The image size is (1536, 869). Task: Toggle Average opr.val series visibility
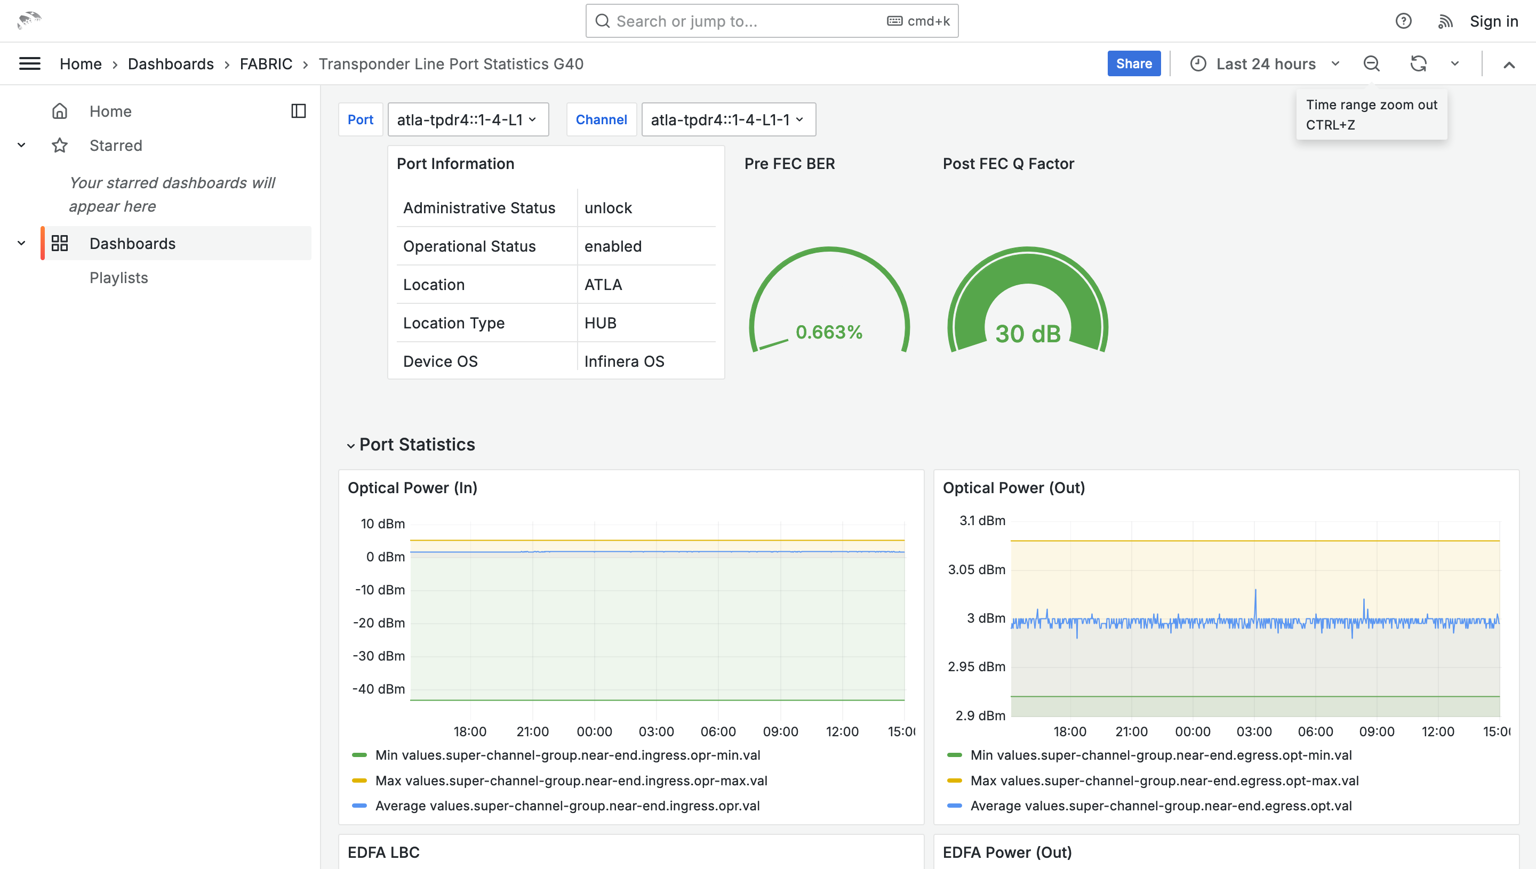(567, 806)
